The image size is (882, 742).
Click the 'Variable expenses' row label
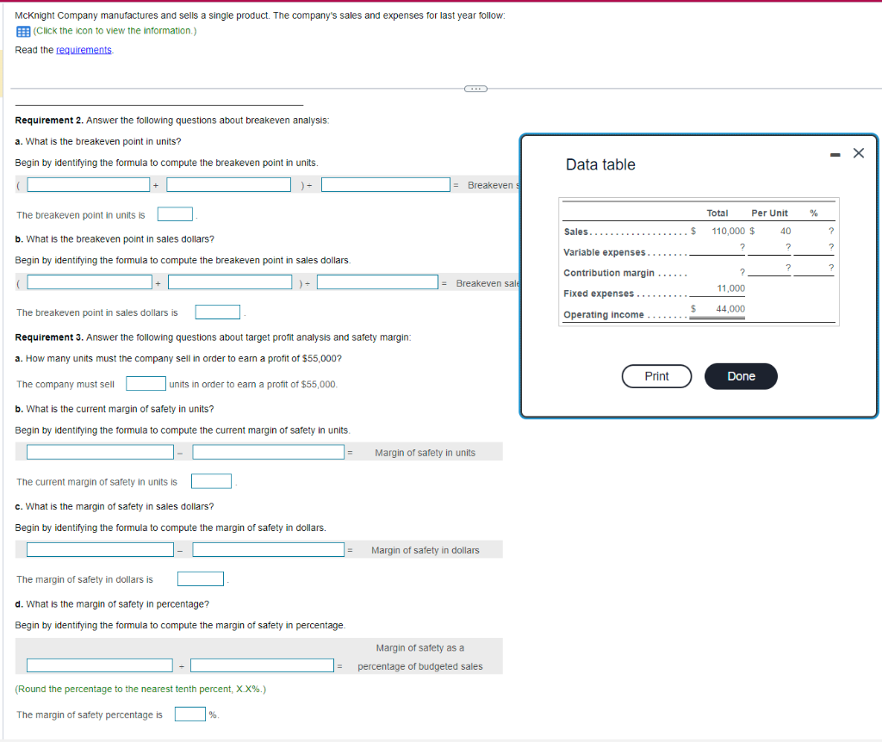[604, 252]
